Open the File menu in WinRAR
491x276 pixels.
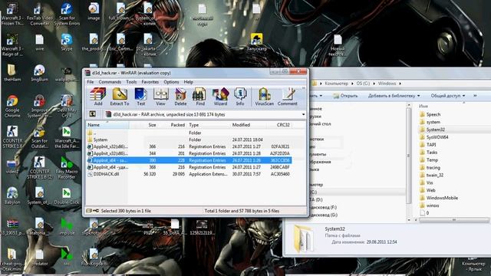(x=91, y=82)
